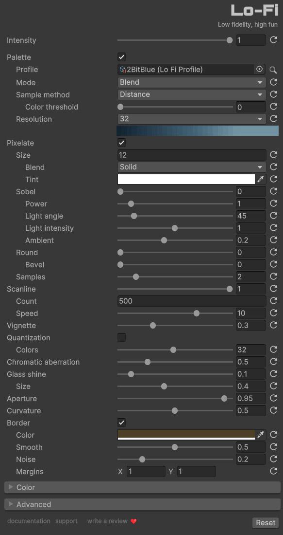Reset Chromatic aberration via revert icon
This screenshot has height=535, width=283.
pyautogui.click(x=273, y=362)
